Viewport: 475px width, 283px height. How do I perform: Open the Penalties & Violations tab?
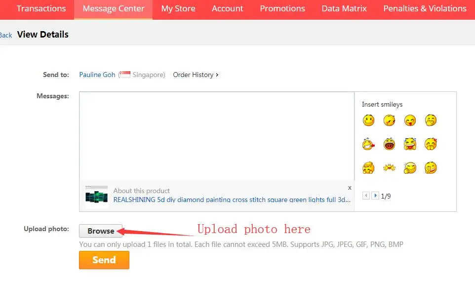(x=425, y=9)
